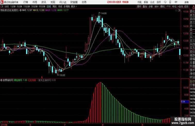Switch to 15分钟 chart period
This screenshot has width=195, height=126.
click(27, 6)
